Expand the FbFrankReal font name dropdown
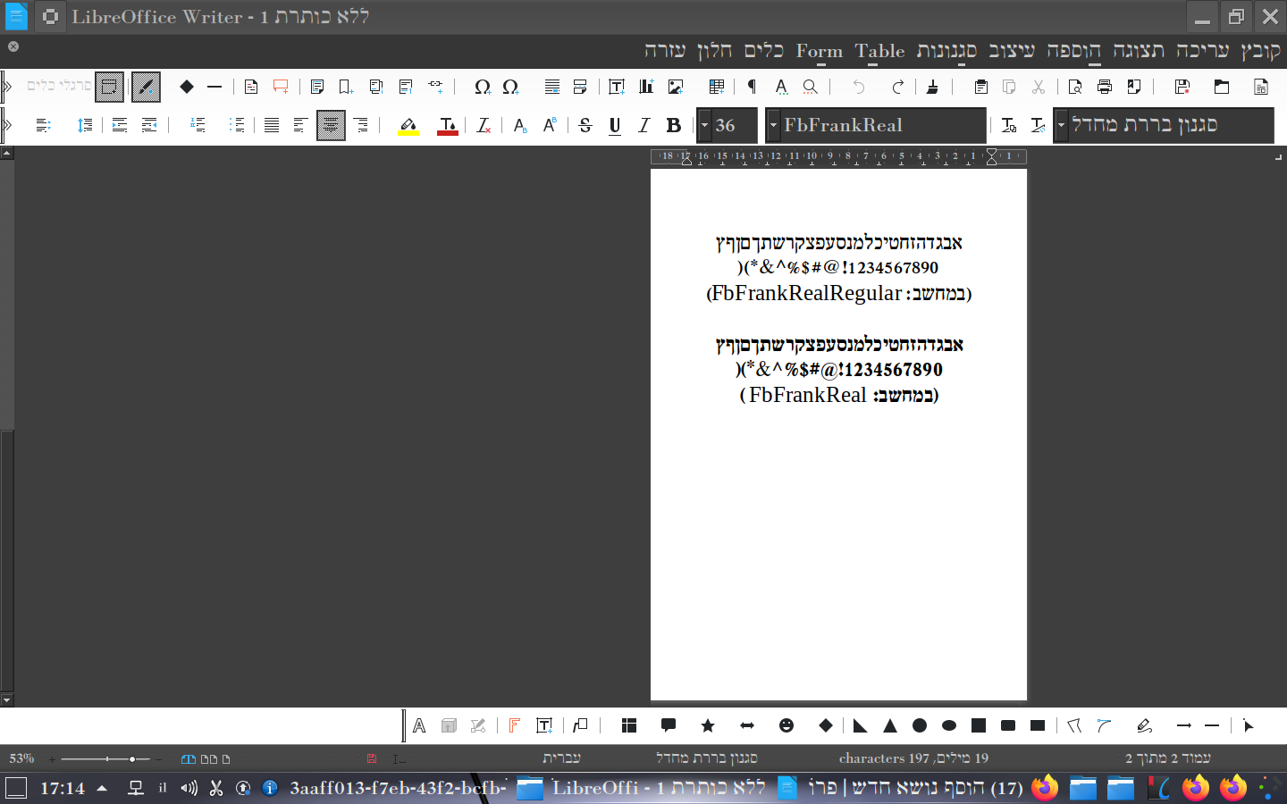Viewport: 1287px width, 804px height. 773,126
